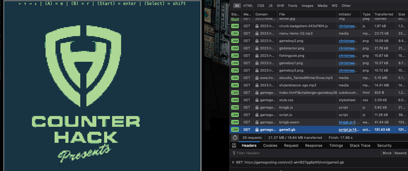The width and height of the screenshot is (408, 171).
Task: Open the Headers tab in request details
Action: (249, 145)
